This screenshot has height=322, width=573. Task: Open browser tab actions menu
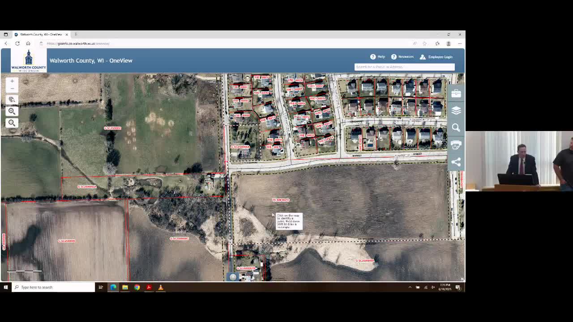pyautogui.click(x=5, y=34)
